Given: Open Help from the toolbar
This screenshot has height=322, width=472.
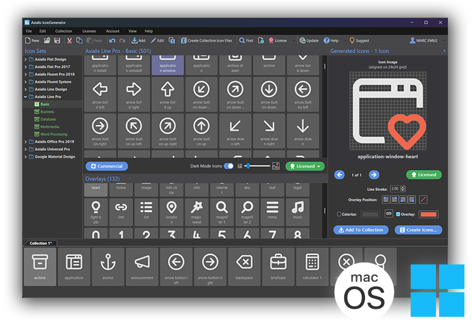Looking at the screenshot, I should (331, 40).
